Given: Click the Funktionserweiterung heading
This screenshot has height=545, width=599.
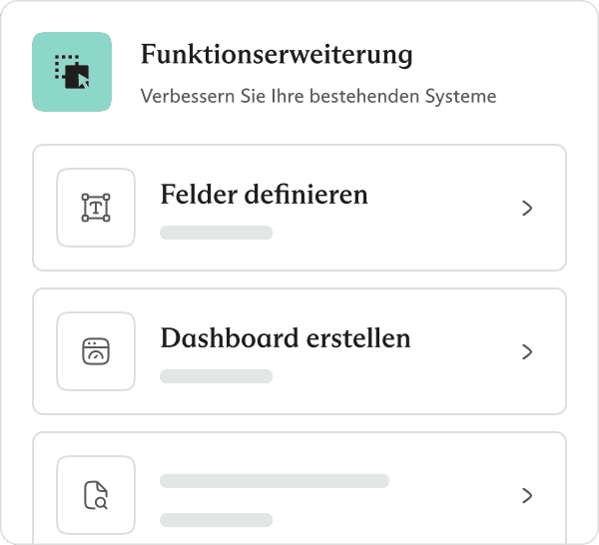Looking at the screenshot, I should [277, 54].
